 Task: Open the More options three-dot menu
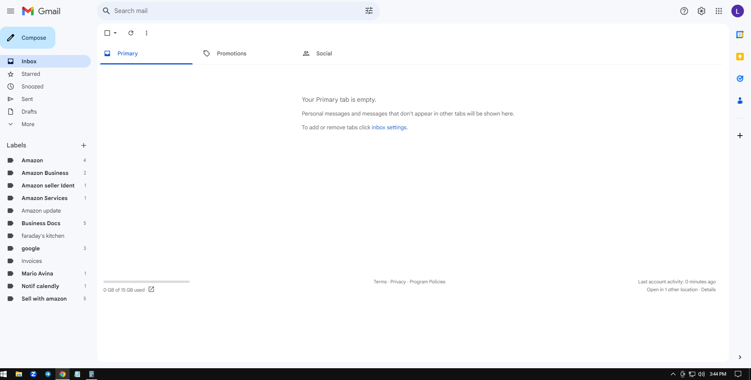pyautogui.click(x=147, y=33)
